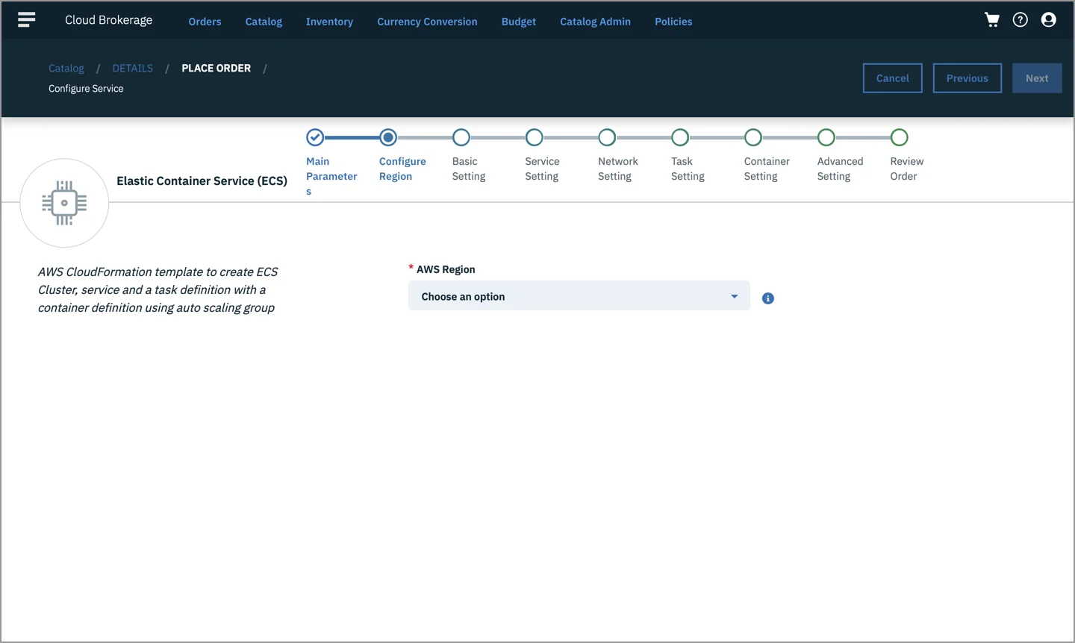Go to Catalog menu
Image resolution: width=1075 pixels, height=643 pixels.
[x=264, y=22]
